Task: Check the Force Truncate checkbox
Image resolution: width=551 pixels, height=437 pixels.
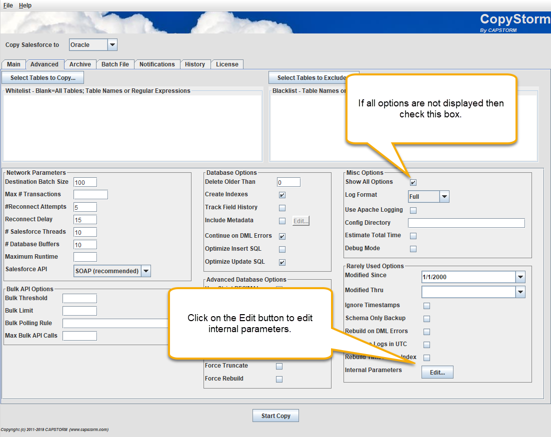Action: (x=279, y=366)
